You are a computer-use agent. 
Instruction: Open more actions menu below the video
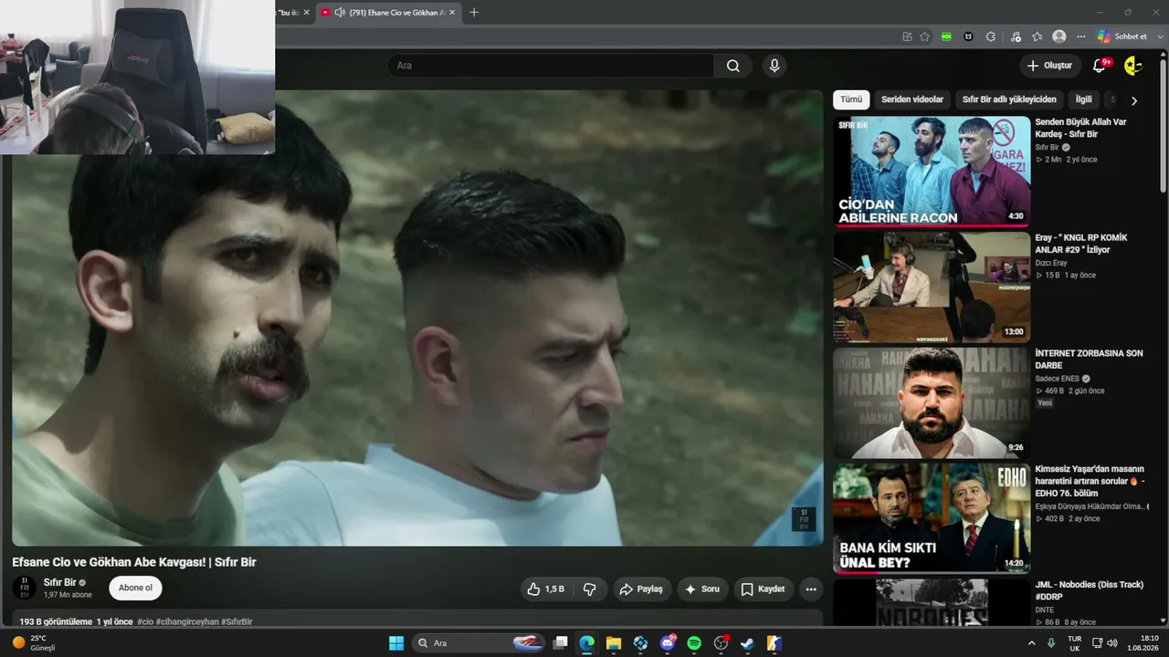coord(811,589)
